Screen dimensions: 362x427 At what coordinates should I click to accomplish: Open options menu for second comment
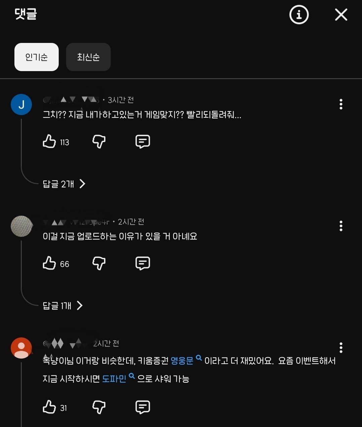tap(341, 226)
